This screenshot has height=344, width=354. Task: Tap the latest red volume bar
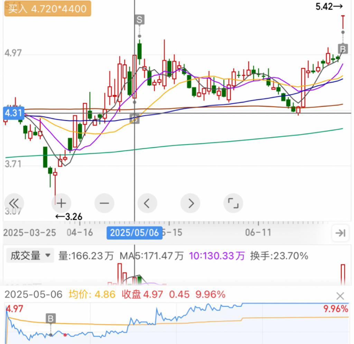(343, 275)
